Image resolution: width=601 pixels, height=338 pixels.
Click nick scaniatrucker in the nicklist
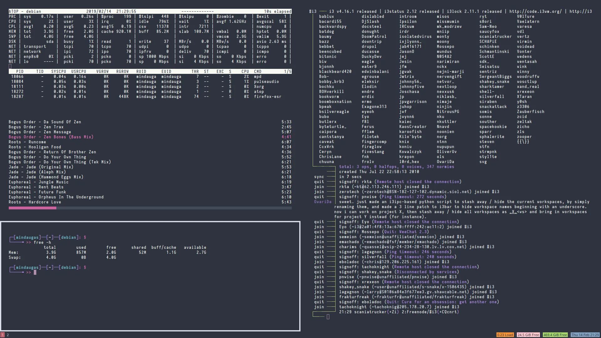[495, 37]
